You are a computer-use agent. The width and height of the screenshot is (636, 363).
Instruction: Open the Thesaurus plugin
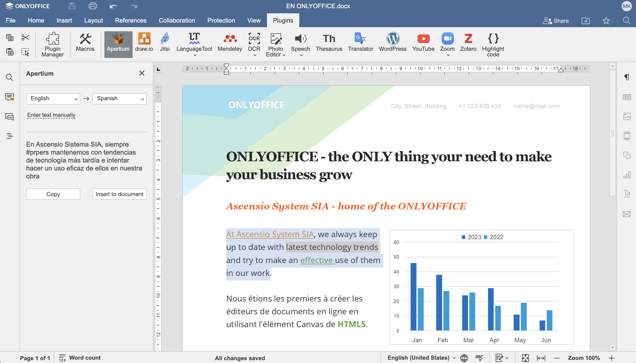[329, 43]
